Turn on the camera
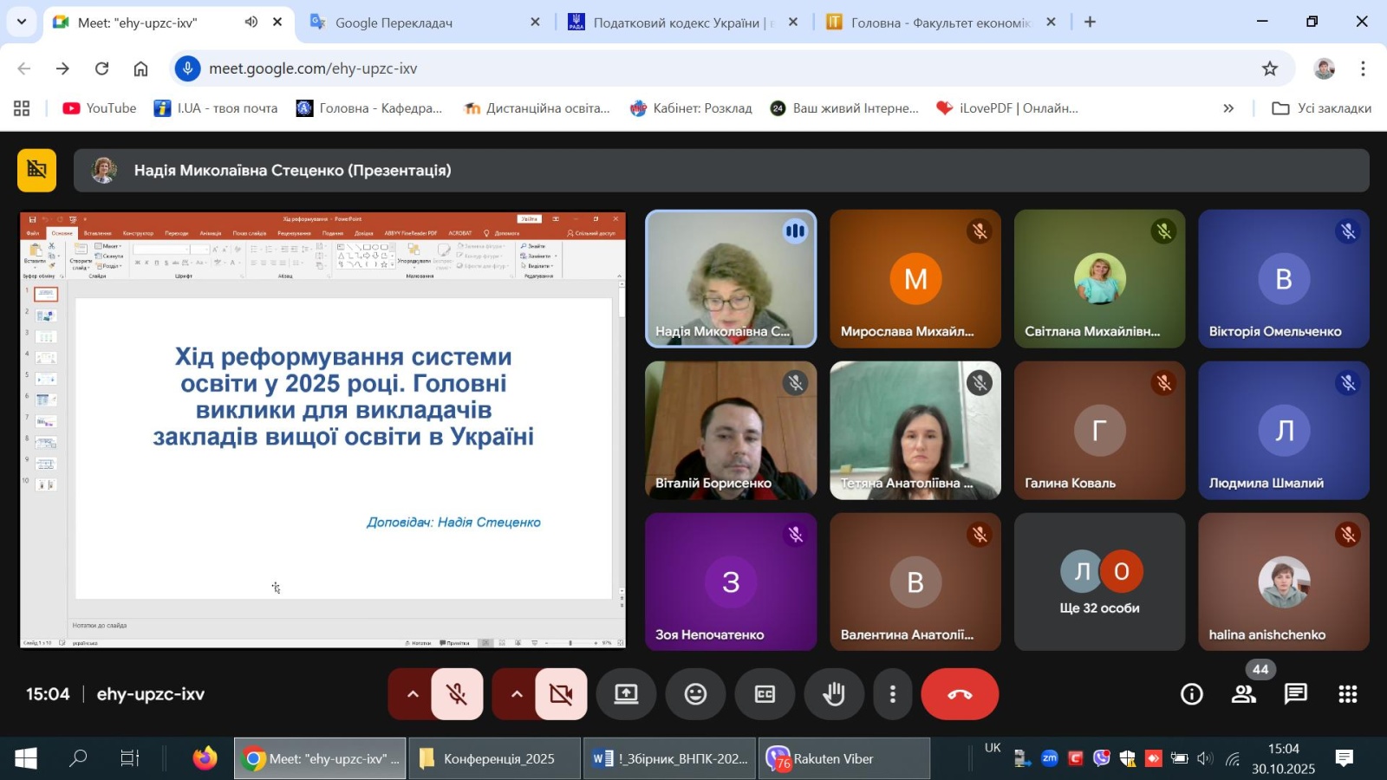Viewport: 1387px width, 780px height. click(561, 694)
